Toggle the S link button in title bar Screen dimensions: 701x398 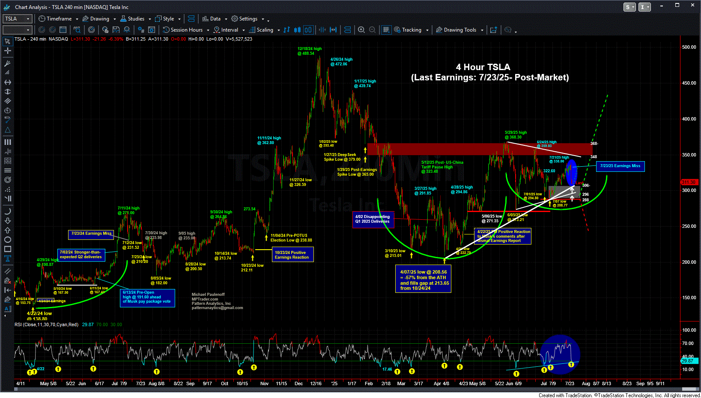click(629, 7)
